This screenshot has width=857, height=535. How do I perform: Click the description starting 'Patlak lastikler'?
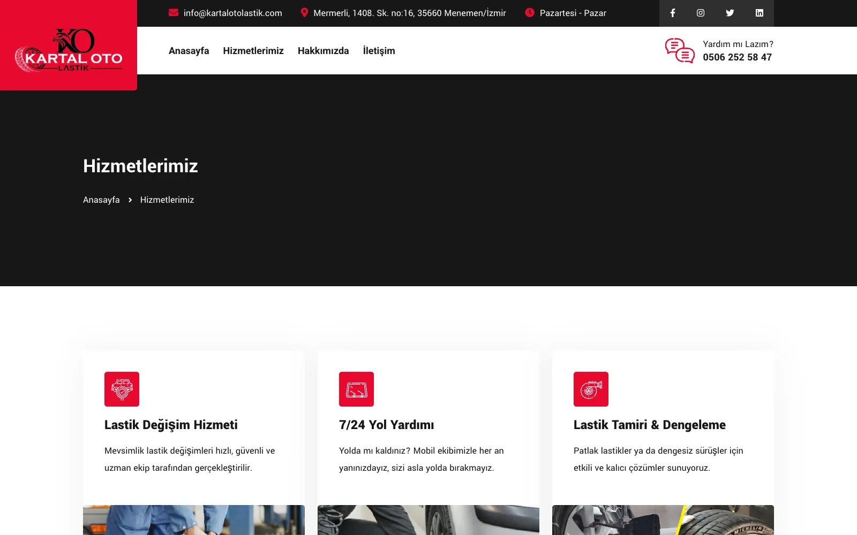(x=658, y=459)
